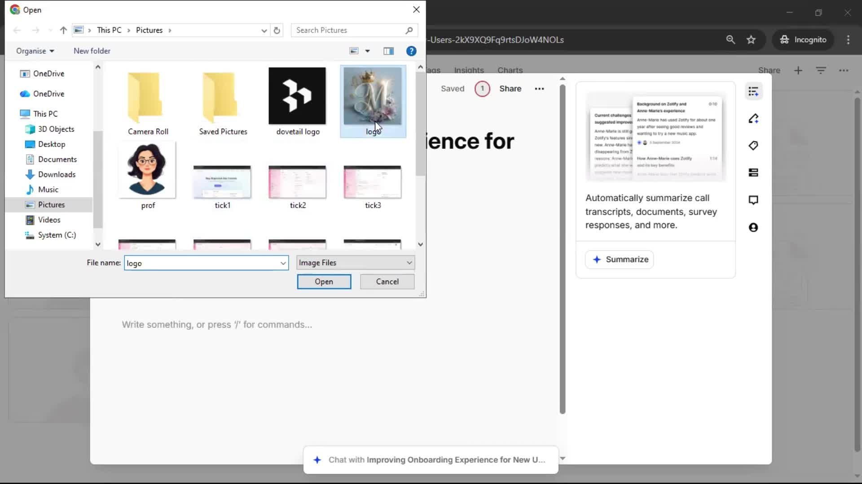Click the Search Pictures input field
The height and width of the screenshot is (484, 862).
[348, 30]
